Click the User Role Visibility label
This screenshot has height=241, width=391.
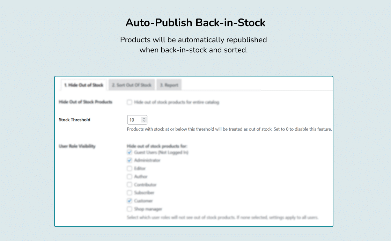[77, 146]
